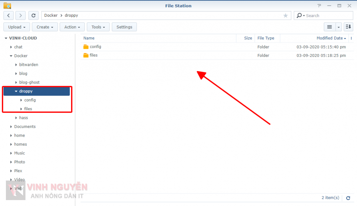Collapse the VINH-CLOUD root node
Image resolution: width=357 pixels, height=206 pixels.
pos(6,38)
